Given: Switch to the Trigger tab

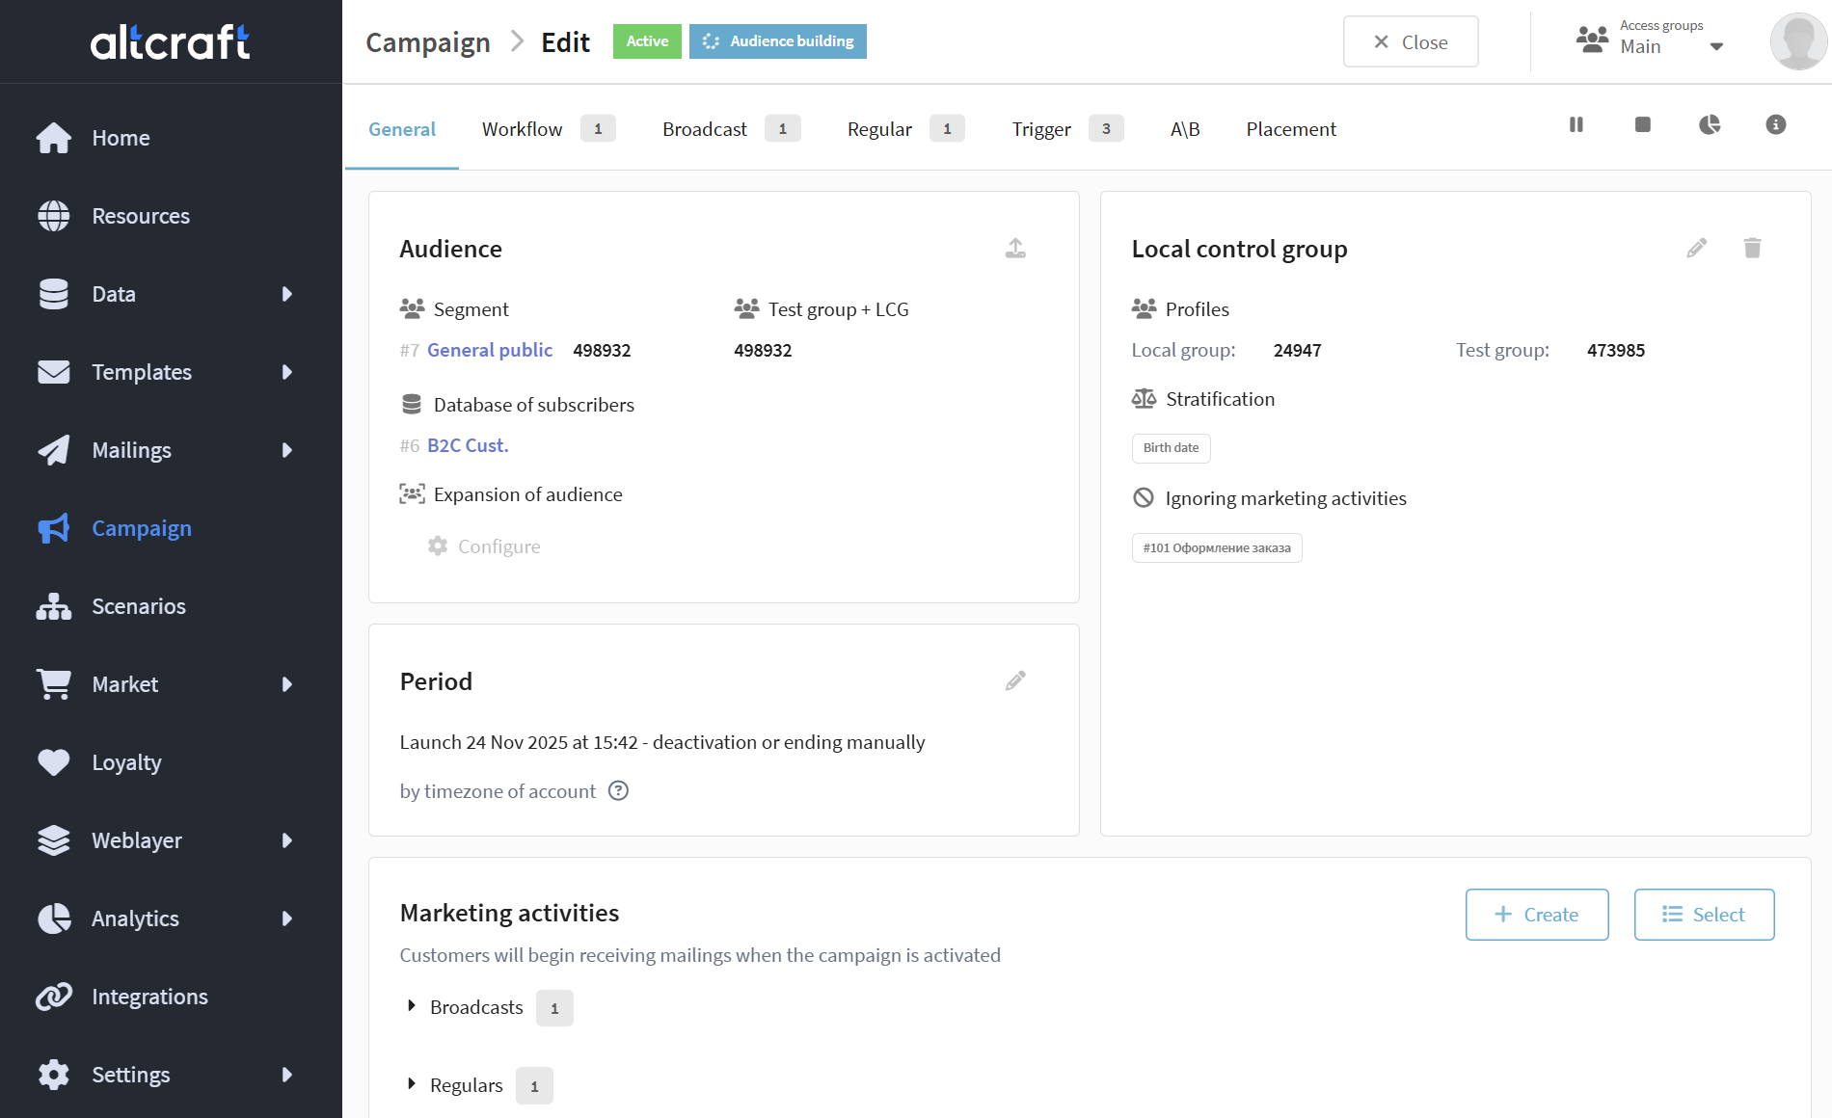Looking at the screenshot, I should tap(1041, 129).
